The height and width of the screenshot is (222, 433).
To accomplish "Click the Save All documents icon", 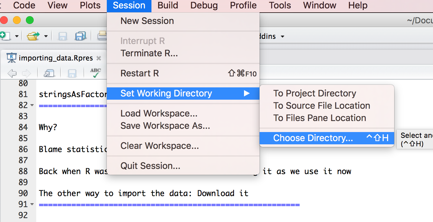I will (x=80, y=36).
